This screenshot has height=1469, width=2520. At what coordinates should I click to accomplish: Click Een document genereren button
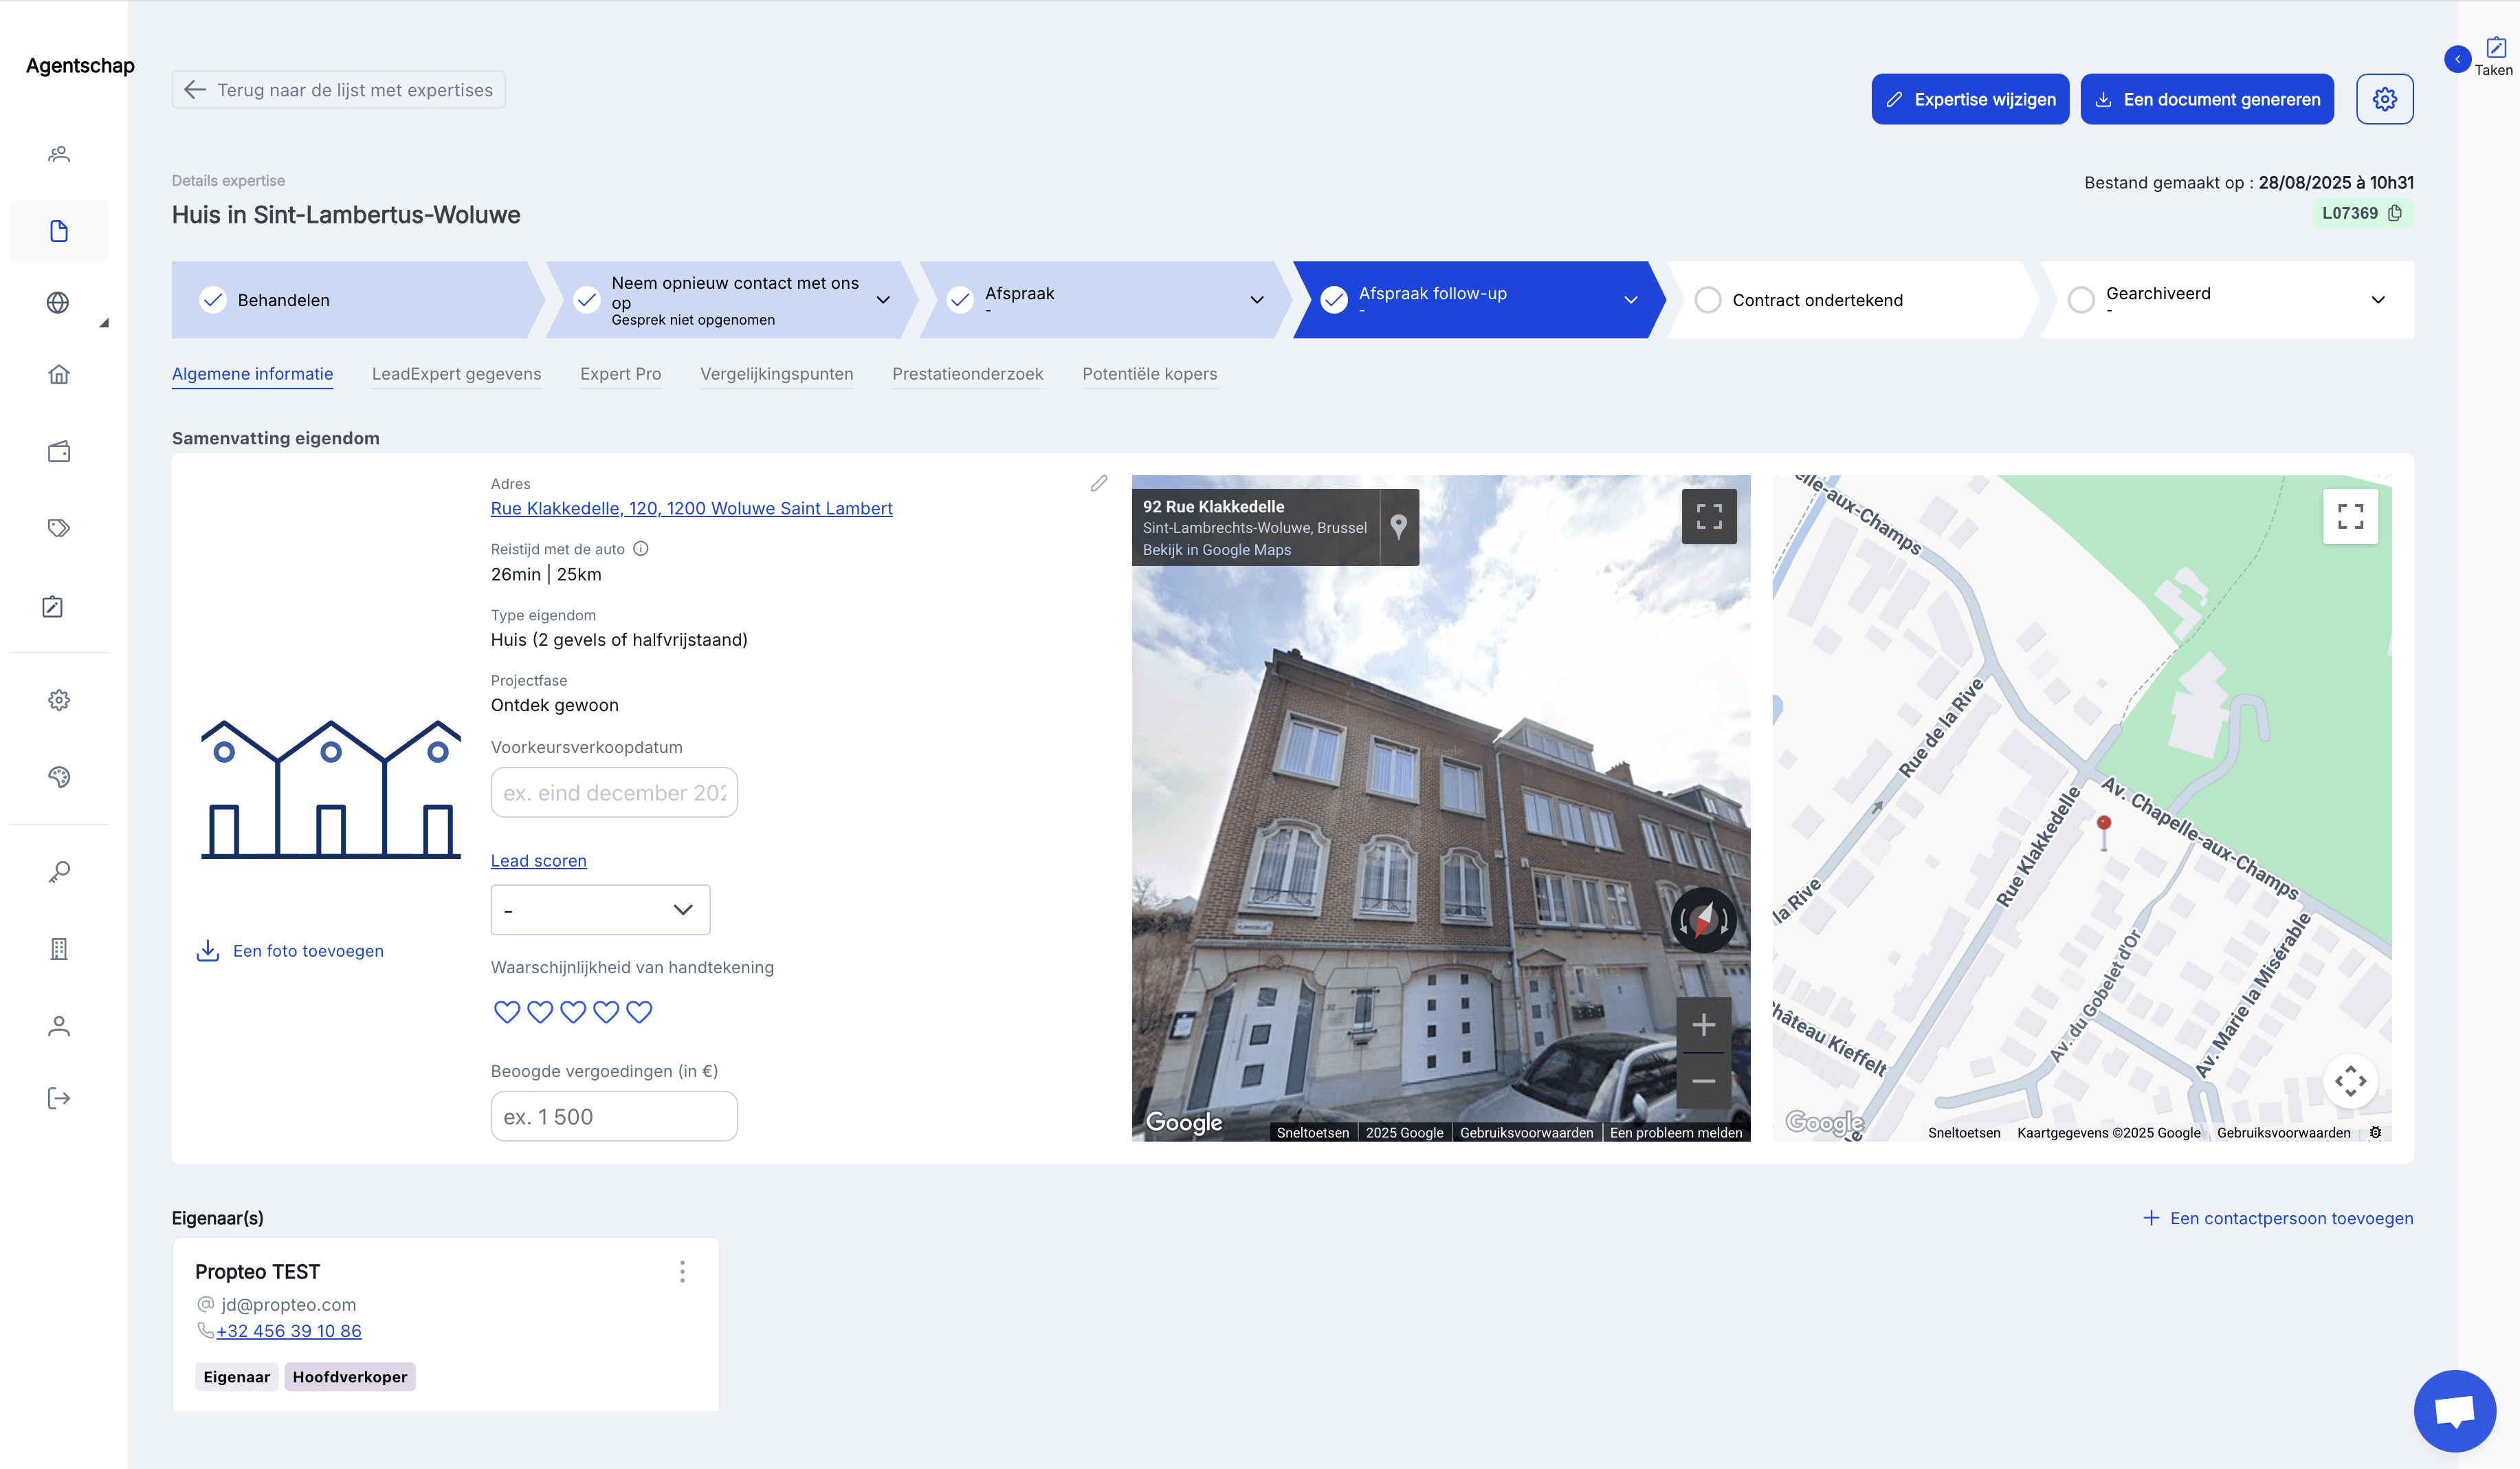tap(2207, 99)
